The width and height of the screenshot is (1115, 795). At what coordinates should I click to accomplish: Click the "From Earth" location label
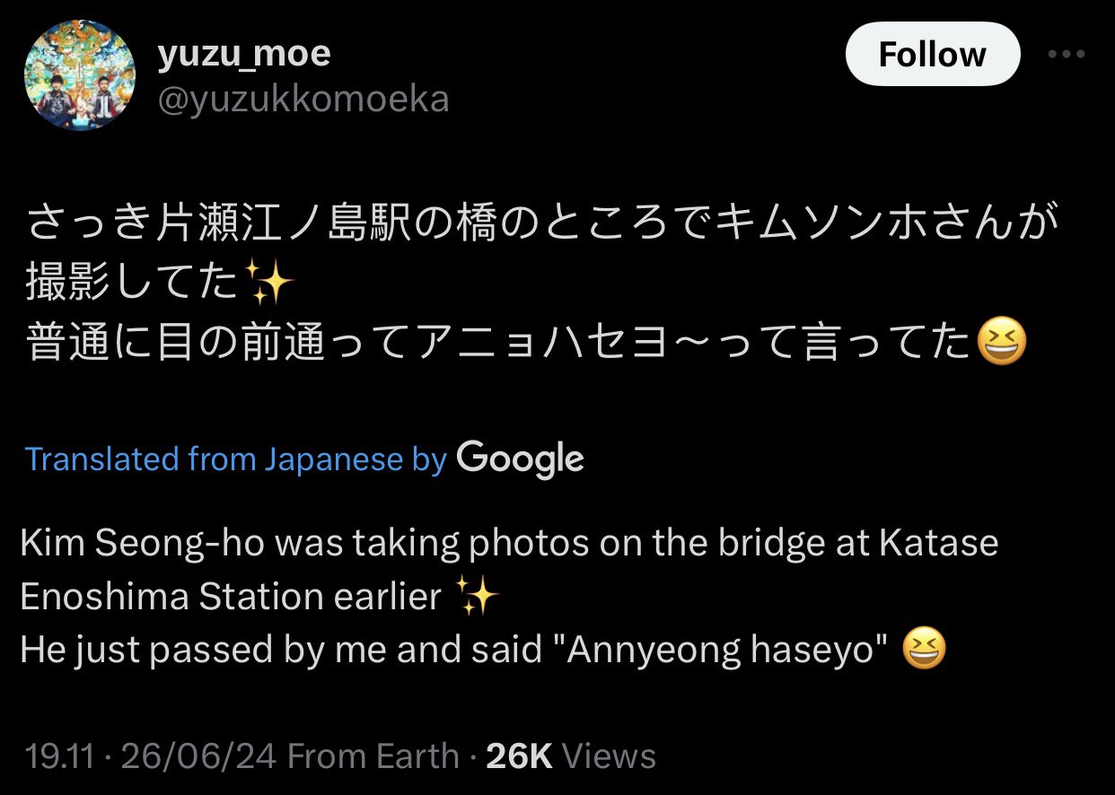[x=373, y=756]
